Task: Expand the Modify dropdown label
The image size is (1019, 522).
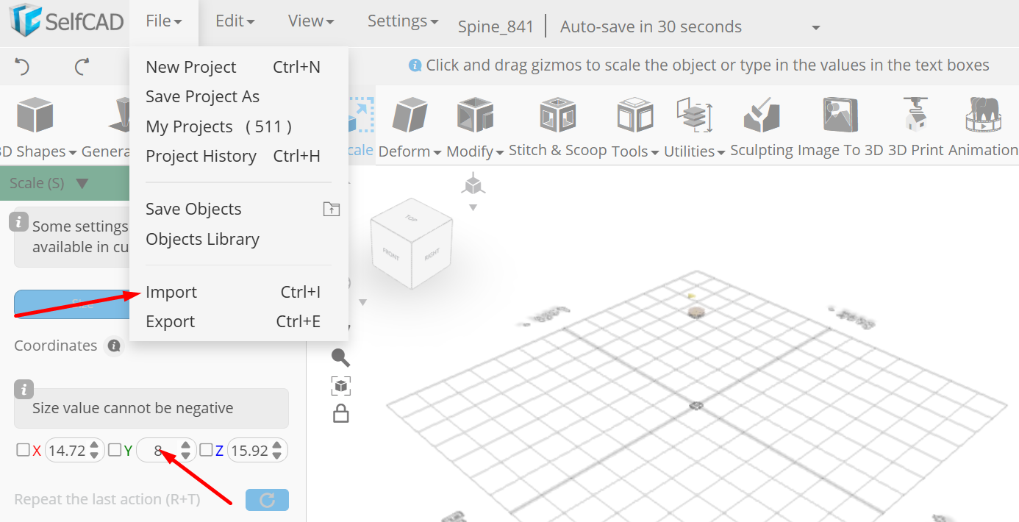Action: coord(475,151)
